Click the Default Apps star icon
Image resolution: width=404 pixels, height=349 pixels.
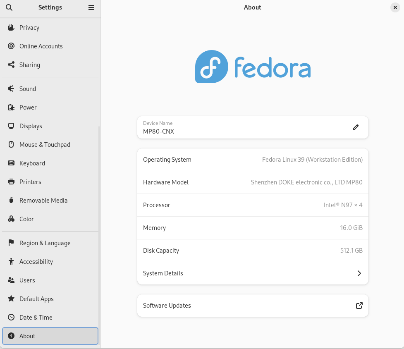click(11, 299)
